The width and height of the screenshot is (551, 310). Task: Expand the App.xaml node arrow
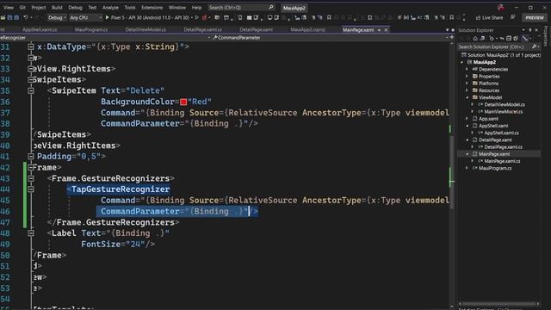click(x=467, y=119)
